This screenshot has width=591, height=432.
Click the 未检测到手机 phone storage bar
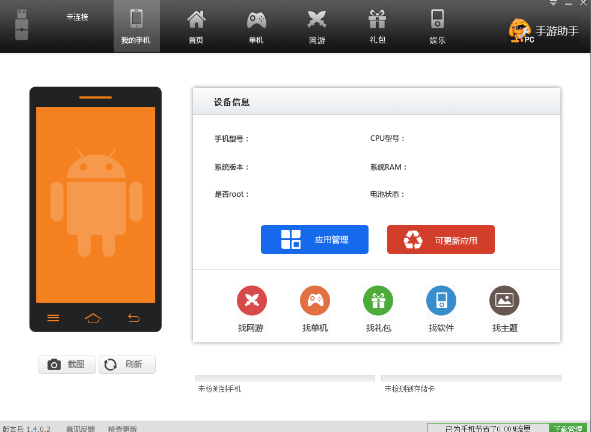point(285,378)
